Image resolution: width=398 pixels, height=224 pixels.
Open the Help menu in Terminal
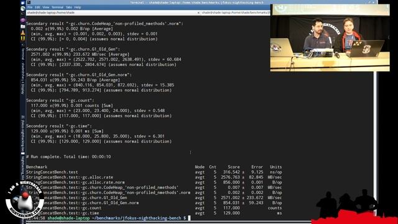coord(77,7)
